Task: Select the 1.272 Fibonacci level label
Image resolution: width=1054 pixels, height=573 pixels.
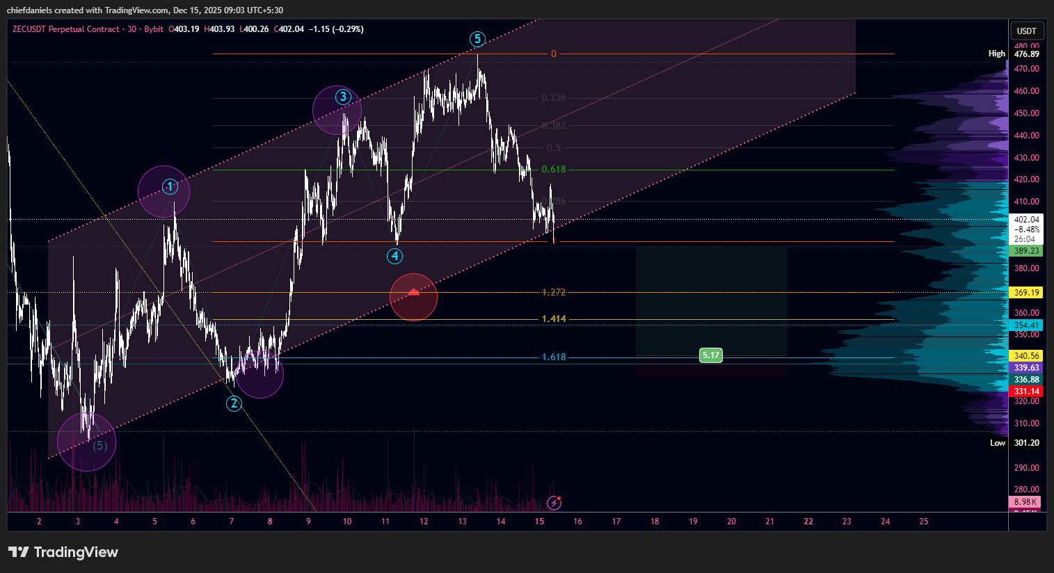Action: [554, 293]
